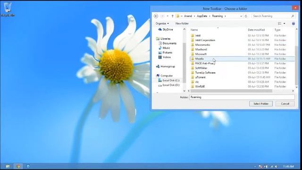Image resolution: width=302 pixels, height=170 pixels.
Task: Click Roaming in the address path
Action: (217, 16)
